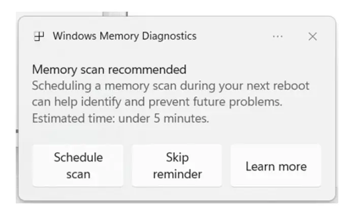
Task: Click the notification description about scheduling a scan
Action: coord(170,85)
